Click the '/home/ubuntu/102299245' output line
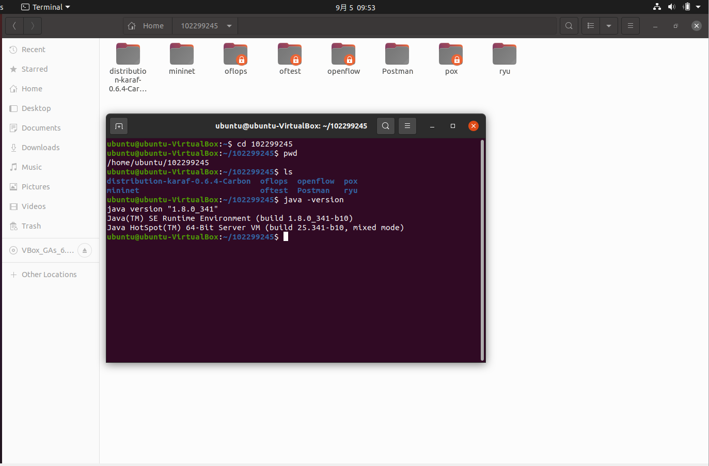 click(x=158, y=163)
